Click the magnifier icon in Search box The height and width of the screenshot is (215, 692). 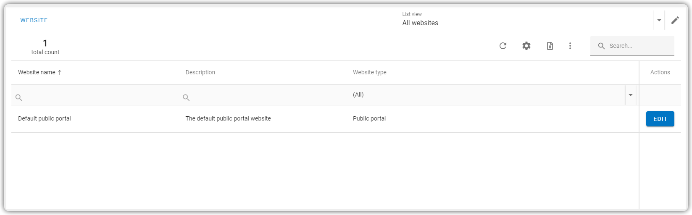(x=602, y=46)
